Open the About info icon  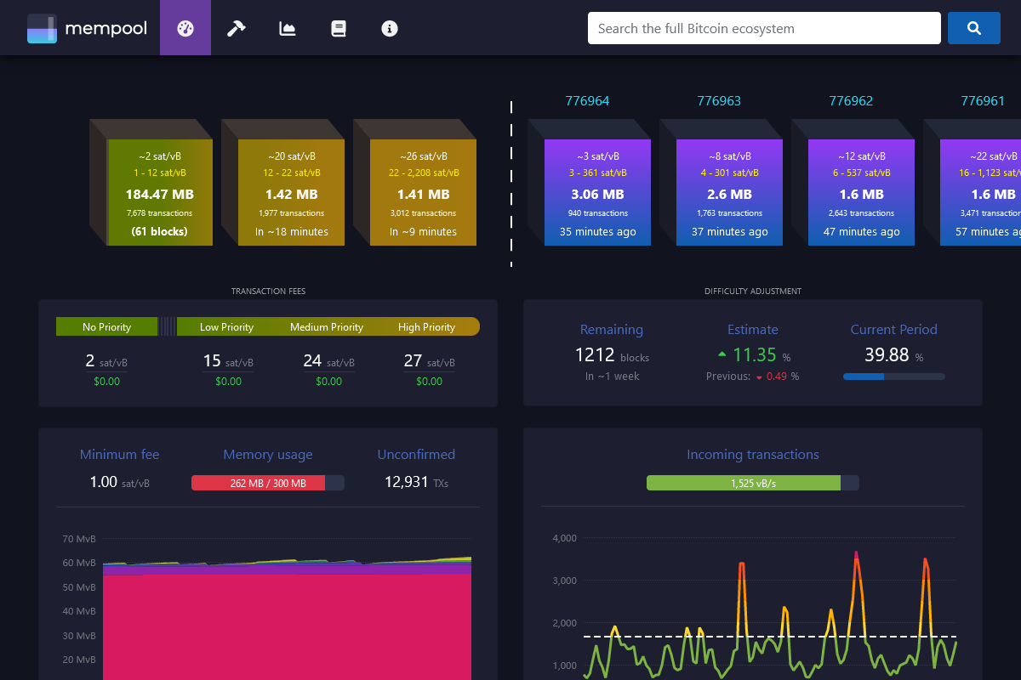click(x=390, y=28)
